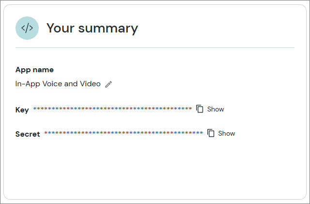Click the last asterisk of the Secret
Screen dimensions: 310x204
coord(201,133)
